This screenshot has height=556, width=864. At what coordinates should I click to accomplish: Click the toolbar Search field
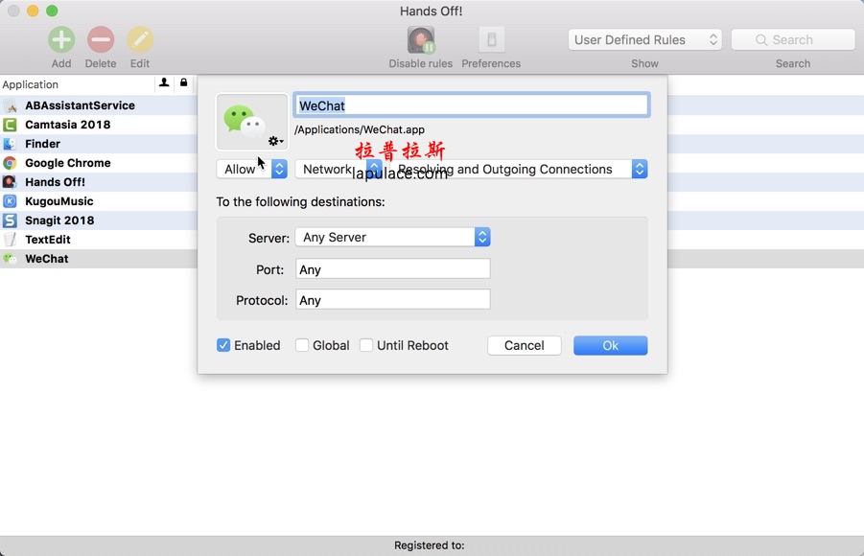point(793,39)
